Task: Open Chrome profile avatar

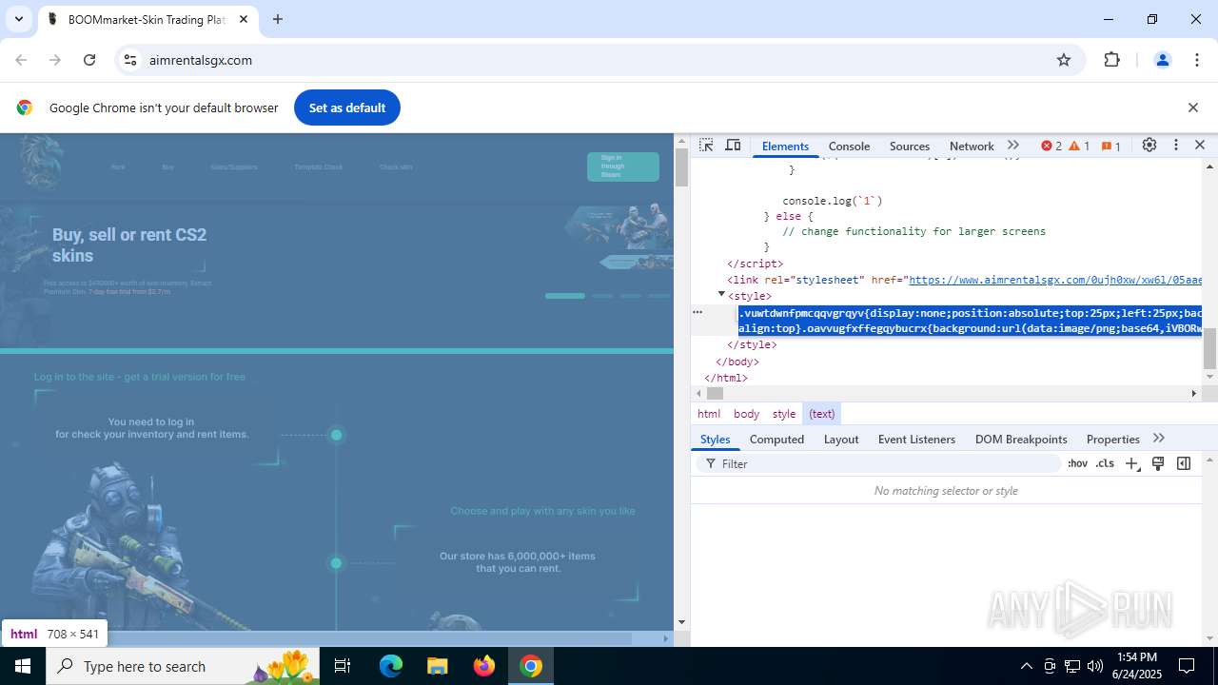Action: point(1162,60)
